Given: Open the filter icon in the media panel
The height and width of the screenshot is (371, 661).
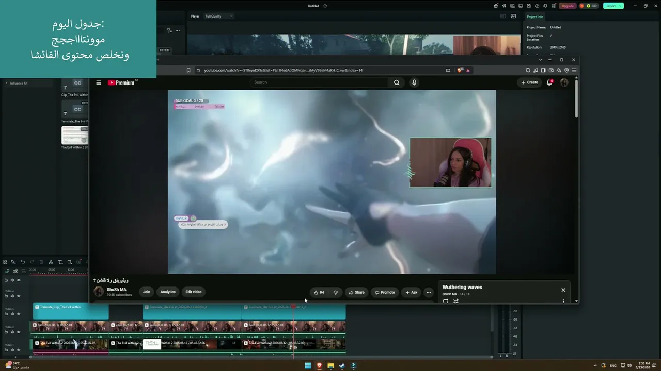Looking at the screenshot, I should click(169, 30).
